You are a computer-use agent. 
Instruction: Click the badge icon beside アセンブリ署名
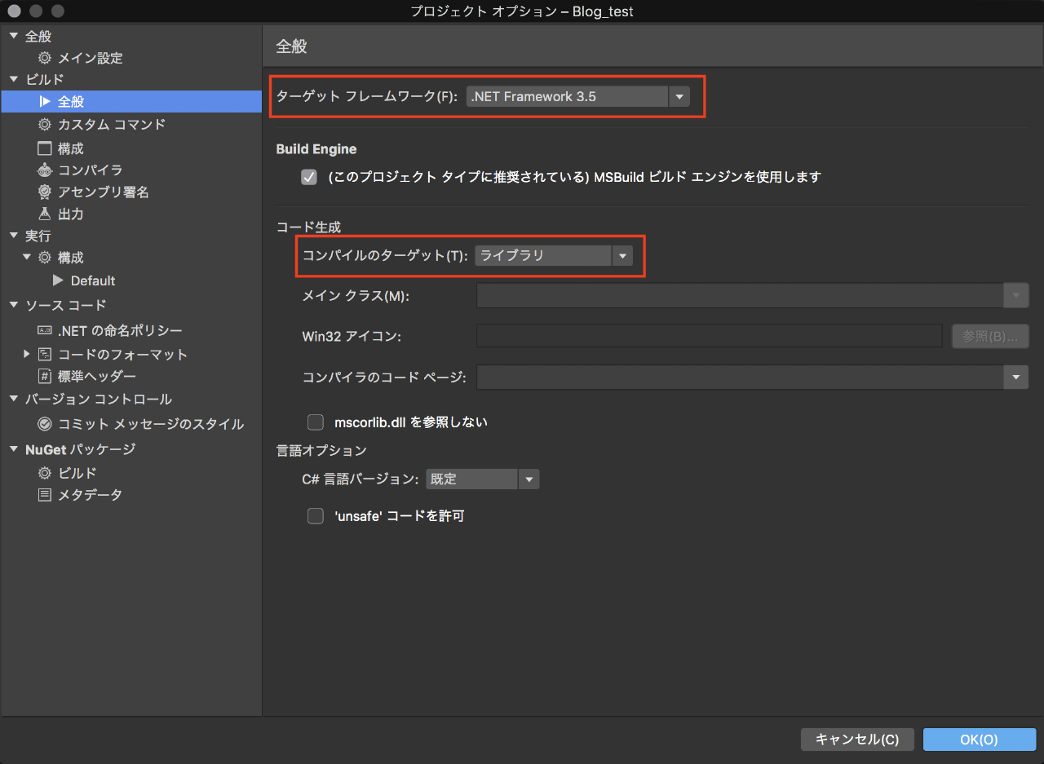click(x=44, y=192)
